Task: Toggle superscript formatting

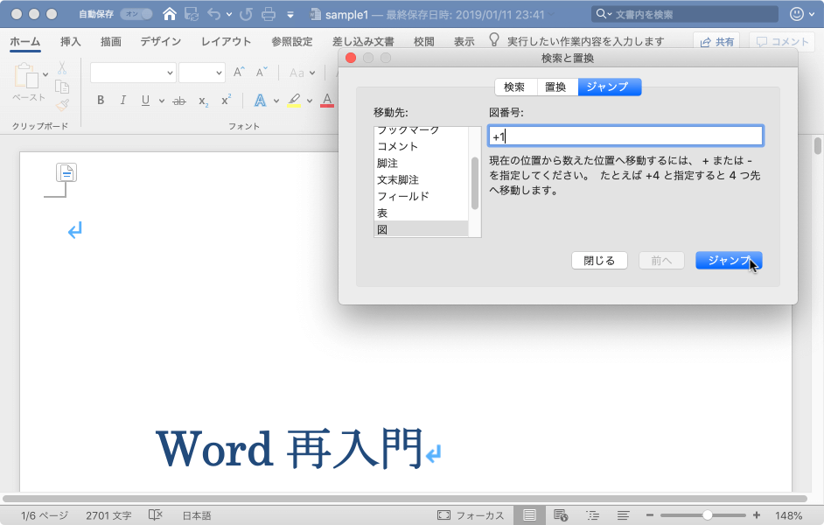Action: coord(226,100)
